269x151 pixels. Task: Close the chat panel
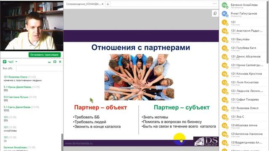[60, 62]
